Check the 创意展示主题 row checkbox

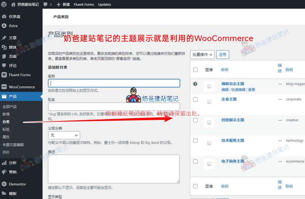[x=195, y=120]
